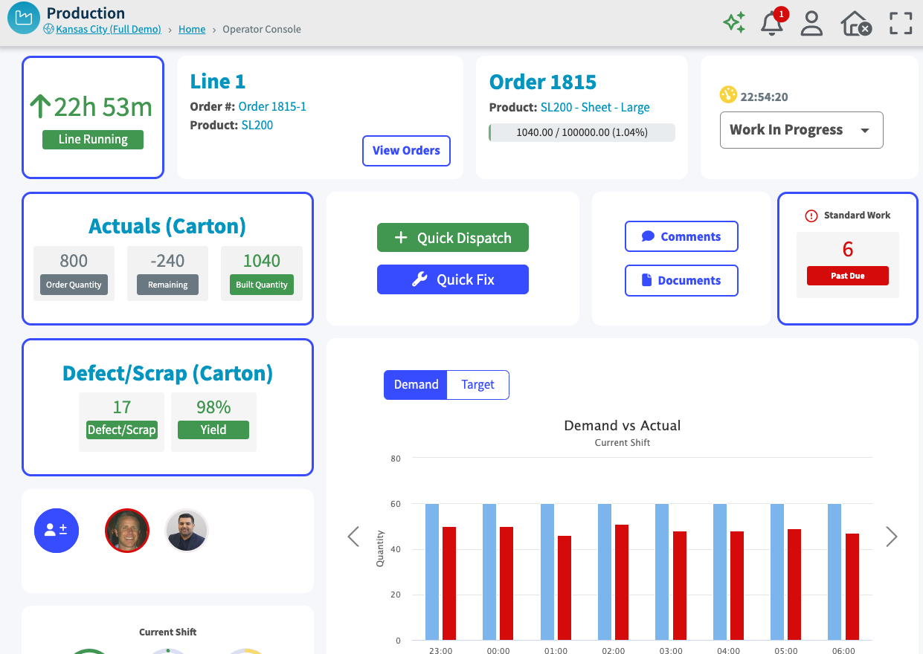
Task: Click the clock icon beside 22:54:20
Action: pos(729,96)
